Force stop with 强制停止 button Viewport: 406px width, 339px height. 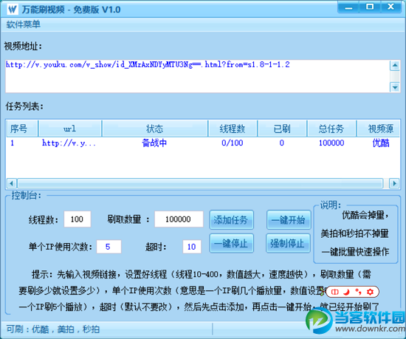click(288, 243)
